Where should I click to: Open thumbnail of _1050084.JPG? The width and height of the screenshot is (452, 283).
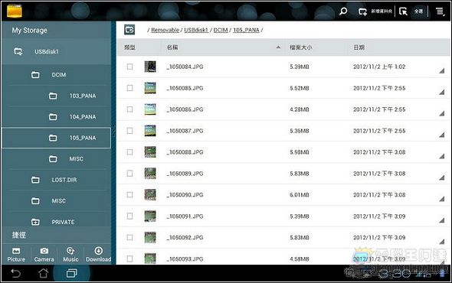point(150,67)
